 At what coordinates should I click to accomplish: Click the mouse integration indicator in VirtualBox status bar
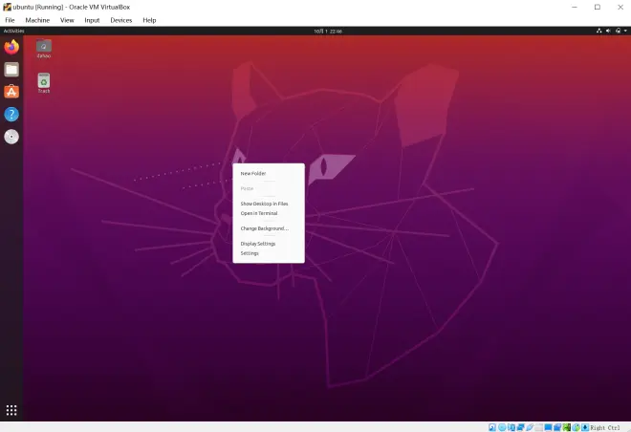click(576, 427)
